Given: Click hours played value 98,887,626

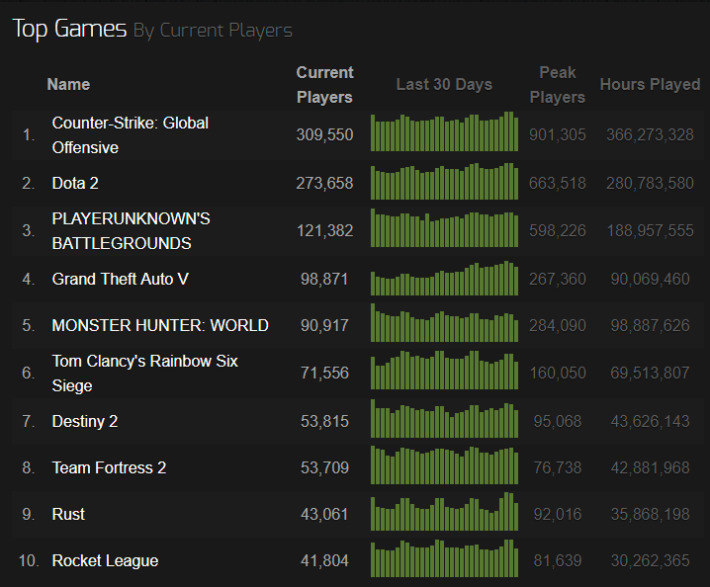Looking at the screenshot, I should tap(651, 325).
